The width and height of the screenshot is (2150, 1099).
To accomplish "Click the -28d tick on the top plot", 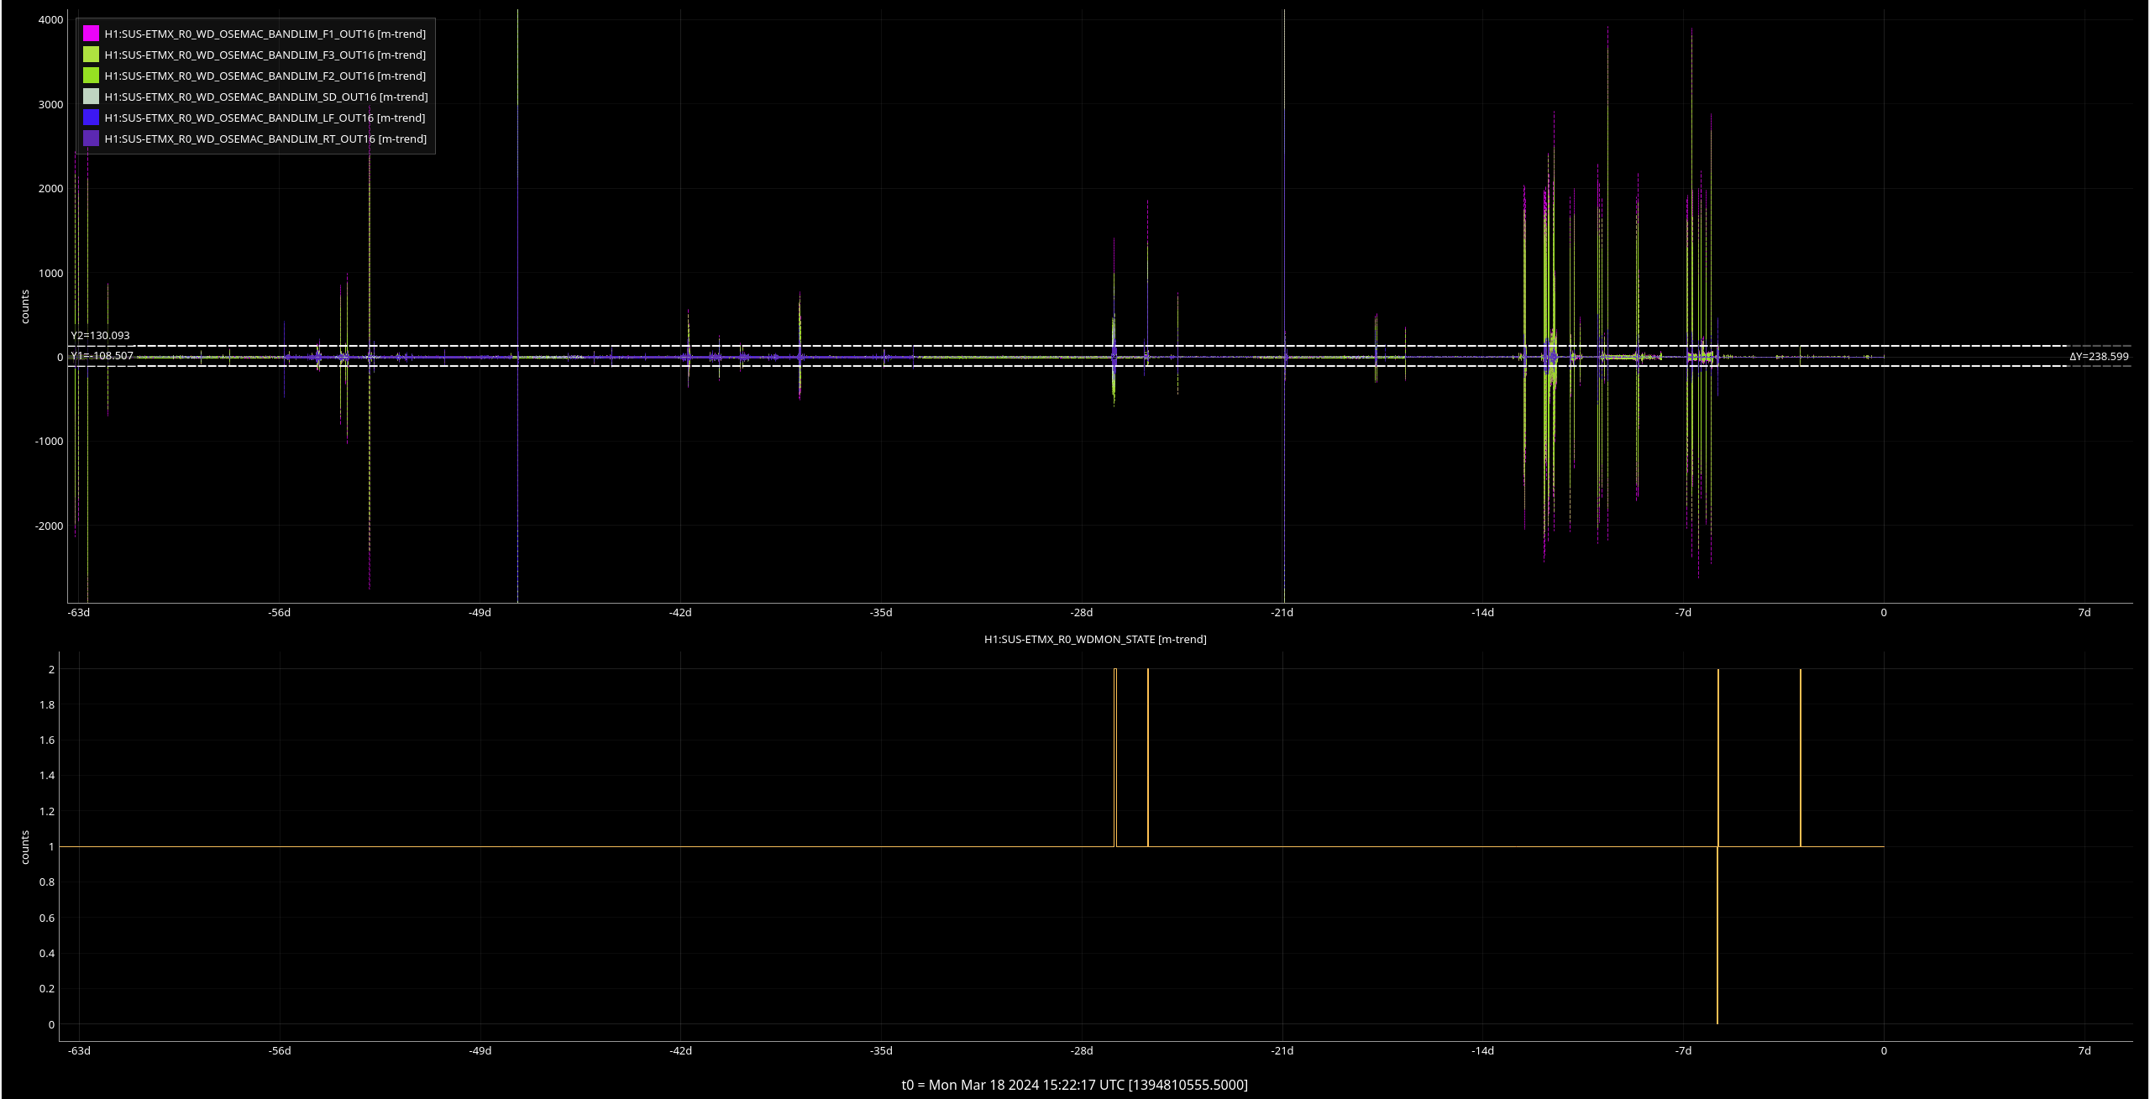I will [1081, 612].
